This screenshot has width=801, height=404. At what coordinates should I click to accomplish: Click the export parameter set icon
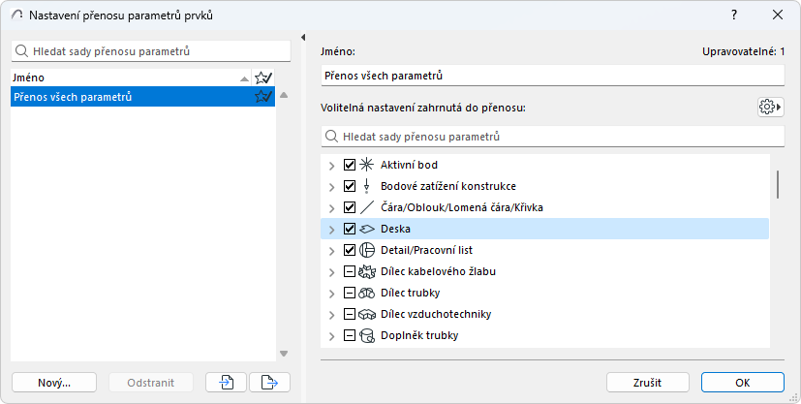pos(269,383)
